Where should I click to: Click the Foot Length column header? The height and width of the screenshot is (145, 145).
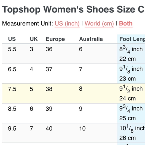point(132,39)
